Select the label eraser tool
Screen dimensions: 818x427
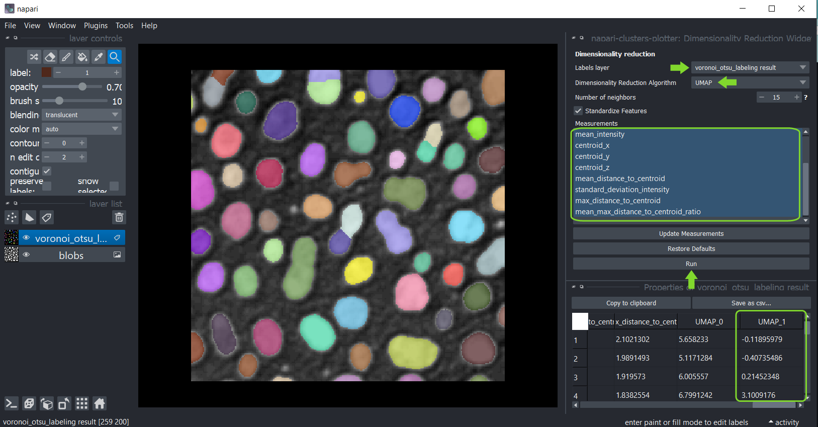[x=50, y=57]
